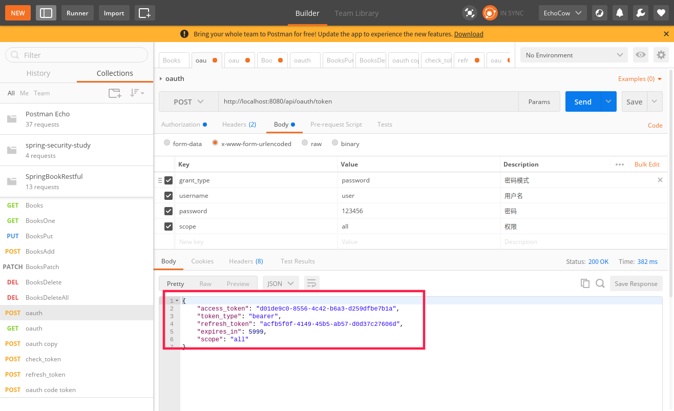
Task: Expand Examples (0) dropdown
Action: (640, 79)
